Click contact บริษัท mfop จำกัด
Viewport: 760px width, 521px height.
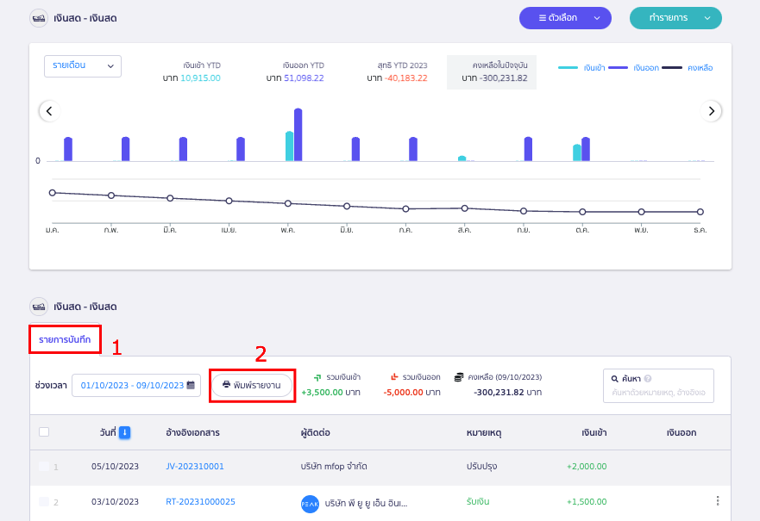[334, 467]
